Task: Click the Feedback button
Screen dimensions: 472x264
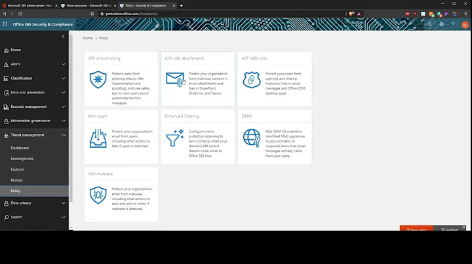Action: pyautogui.click(x=450, y=229)
